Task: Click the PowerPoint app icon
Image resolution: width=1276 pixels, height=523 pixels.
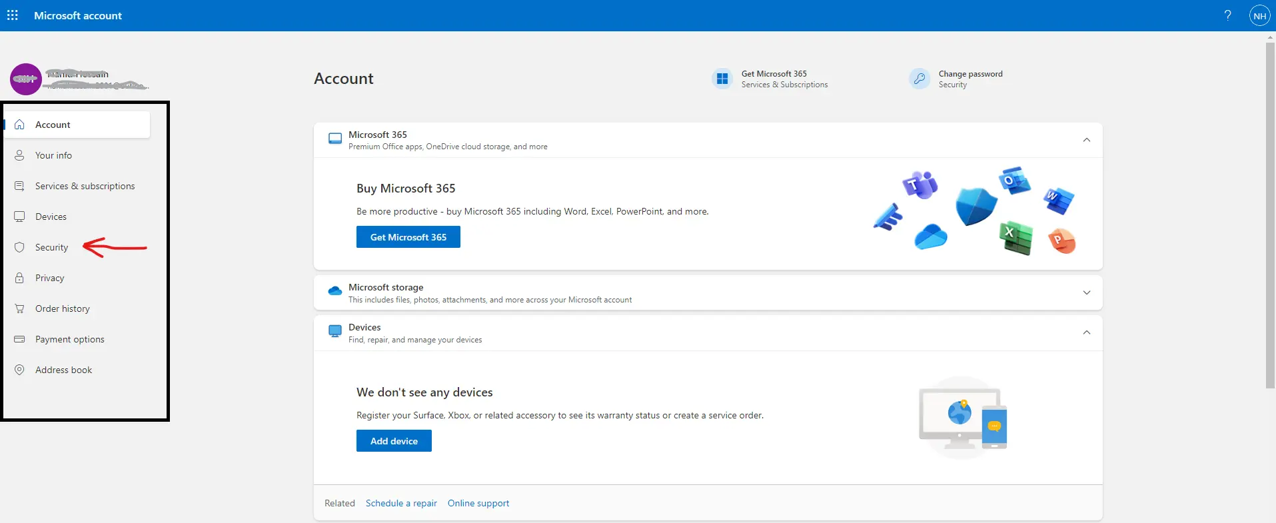Action: click(1062, 241)
